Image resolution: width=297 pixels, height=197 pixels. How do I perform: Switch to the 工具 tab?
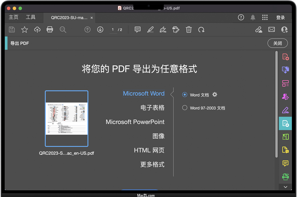31,17
